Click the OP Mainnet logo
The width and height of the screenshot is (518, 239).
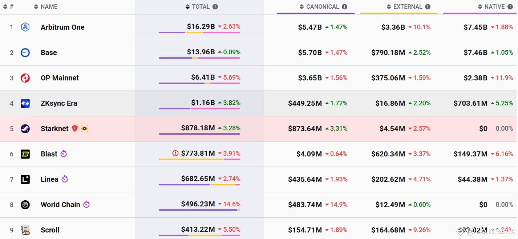(x=26, y=77)
